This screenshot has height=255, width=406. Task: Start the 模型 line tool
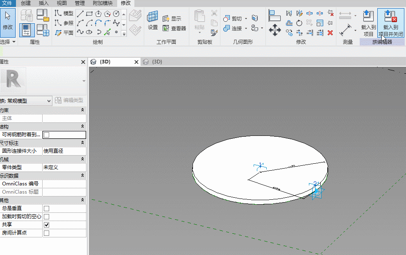pyautogui.click(x=64, y=14)
